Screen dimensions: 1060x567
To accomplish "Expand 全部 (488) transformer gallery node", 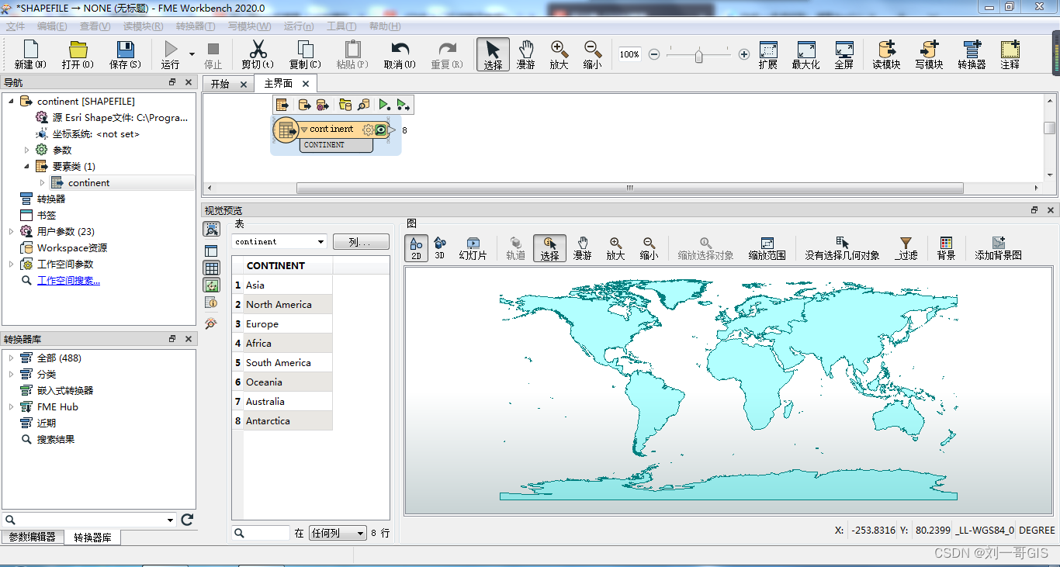I will point(12,358).
